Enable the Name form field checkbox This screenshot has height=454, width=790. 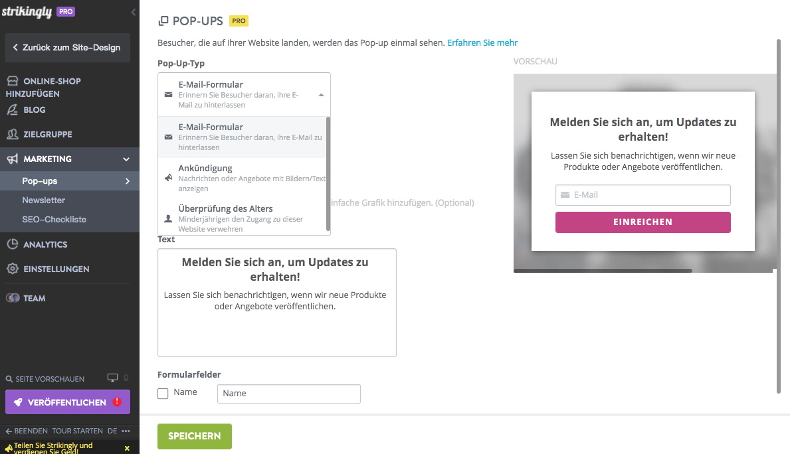163,394
